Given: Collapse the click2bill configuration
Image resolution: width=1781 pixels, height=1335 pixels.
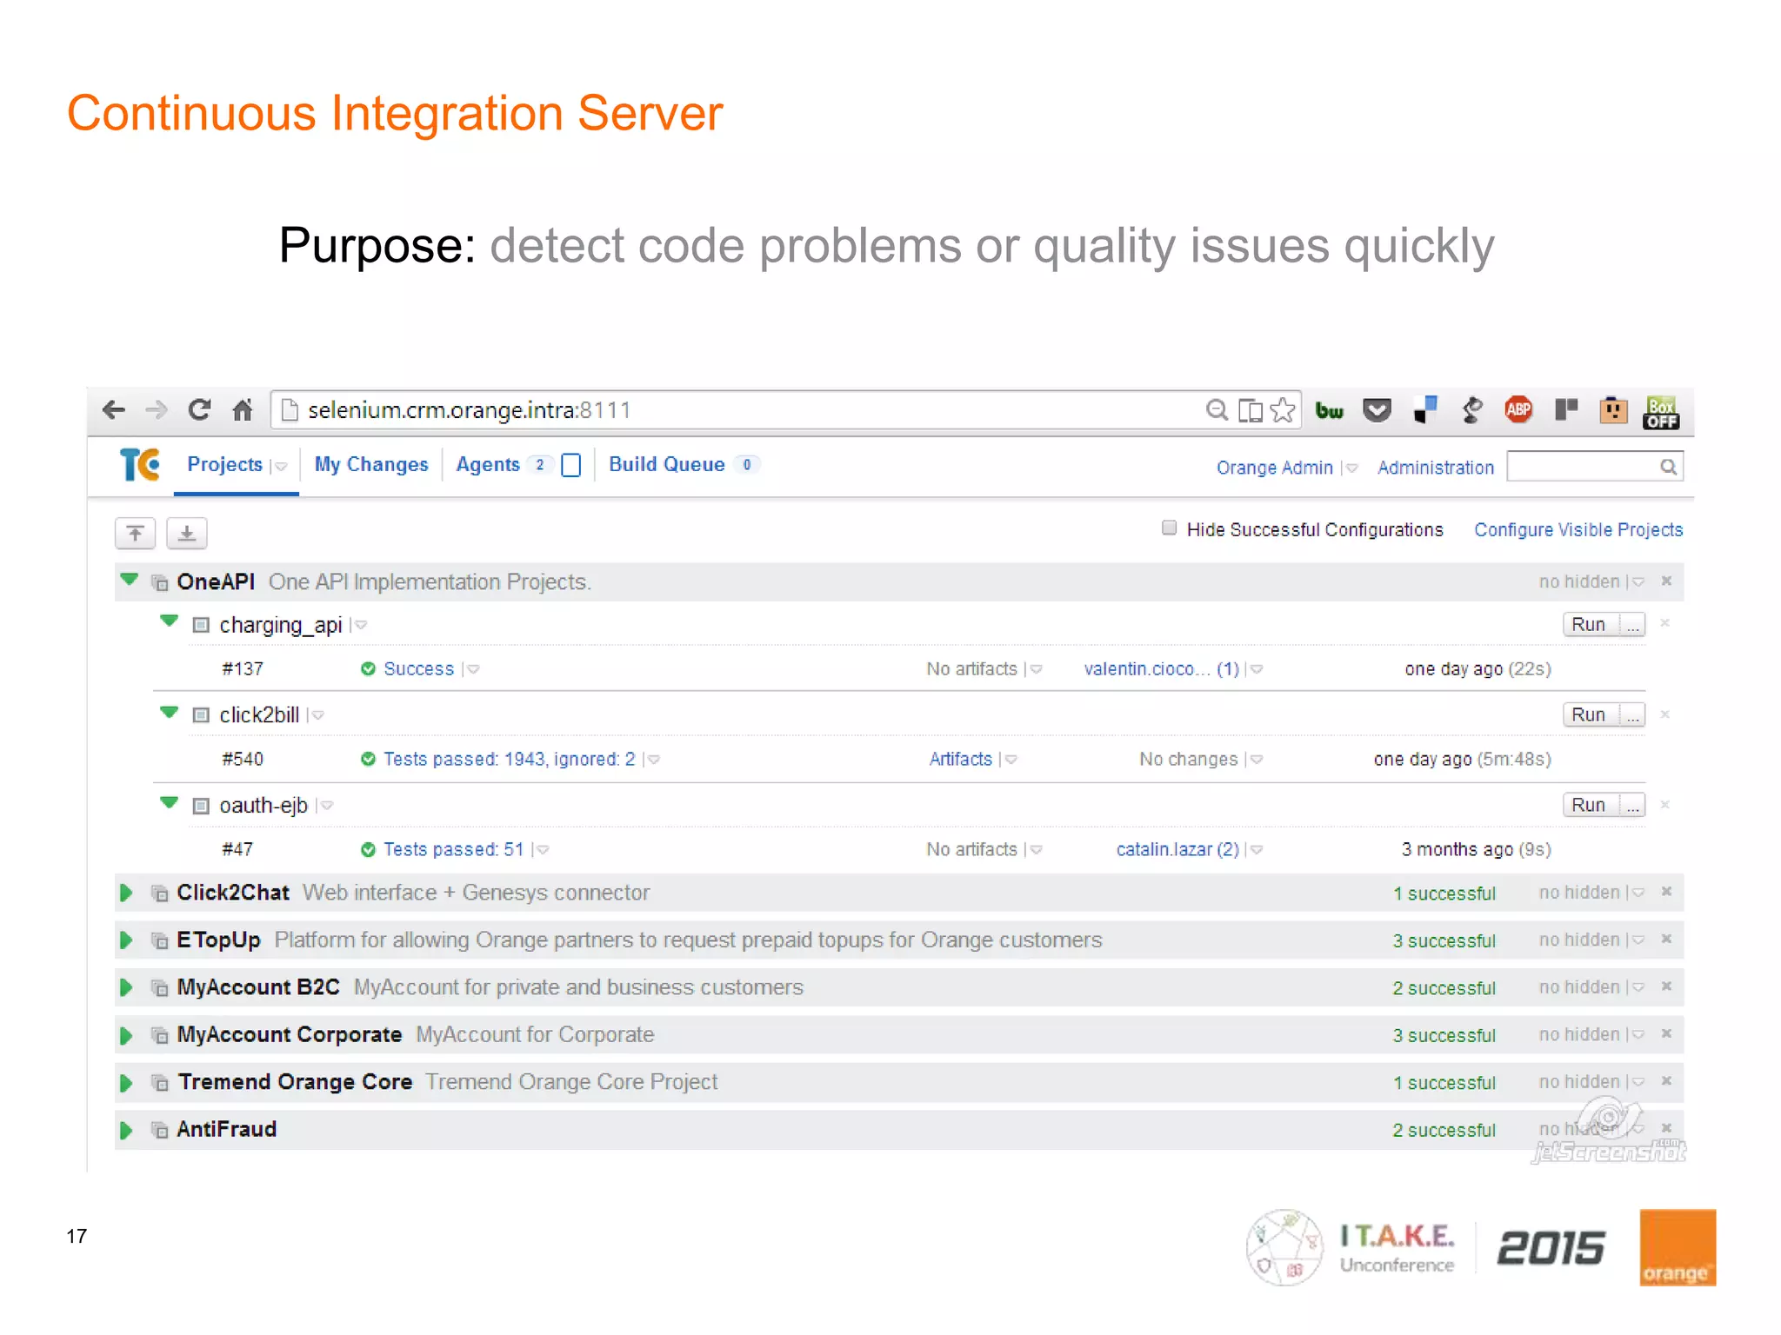Looking at the screenshot, I should click(170, 713).
